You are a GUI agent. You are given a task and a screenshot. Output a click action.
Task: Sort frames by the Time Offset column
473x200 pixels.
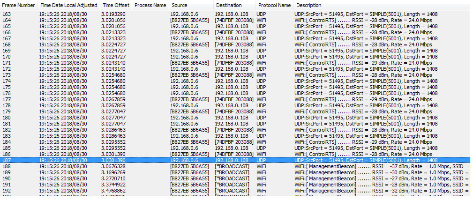(115, 5)
